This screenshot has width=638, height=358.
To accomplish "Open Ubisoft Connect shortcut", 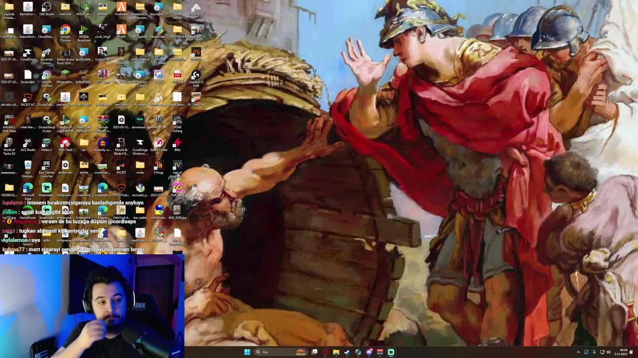I will [x=46, y=78].
